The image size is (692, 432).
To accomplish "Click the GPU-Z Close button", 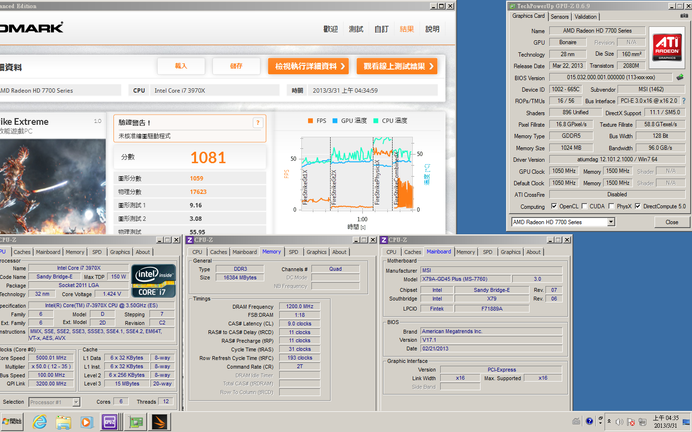I will [672, 222].
